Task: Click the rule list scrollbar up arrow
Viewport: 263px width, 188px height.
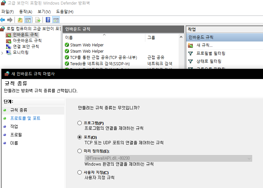Action: [x=181, y=37]
